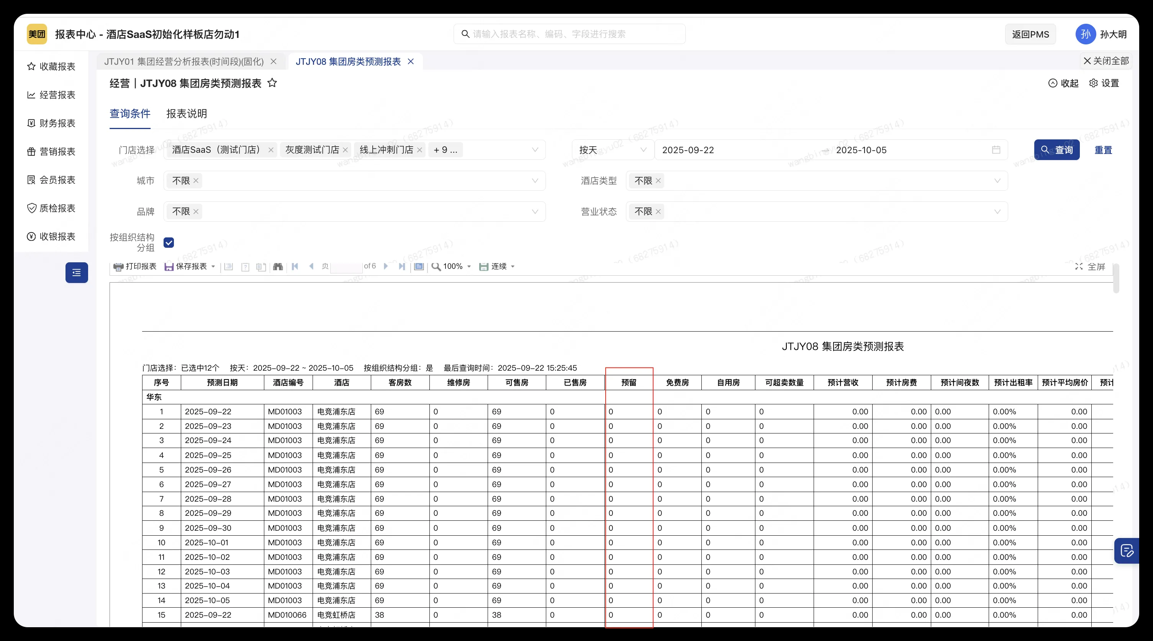Open 财务报表 in the sidebar
The height and width of the screenshot is (641, 1153).
(x=51, y=123)
